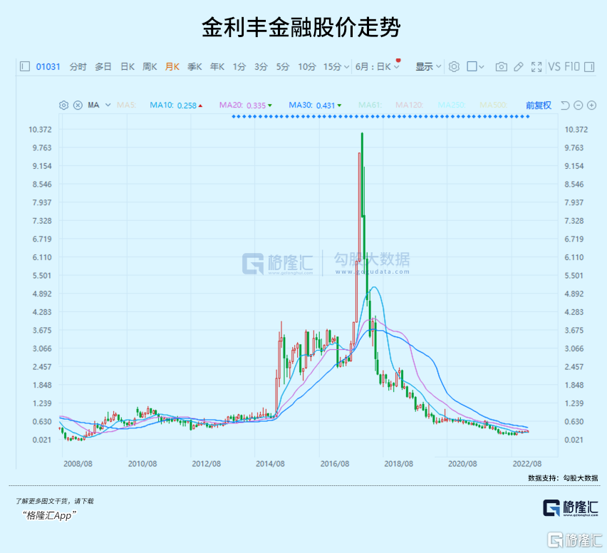
Task: Remove the MA indicator with X icon
Action: [78, 105]
